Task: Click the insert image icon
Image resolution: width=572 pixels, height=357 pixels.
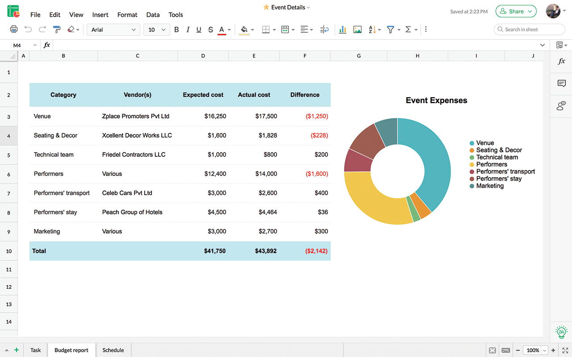Action: tap(357, 29)
